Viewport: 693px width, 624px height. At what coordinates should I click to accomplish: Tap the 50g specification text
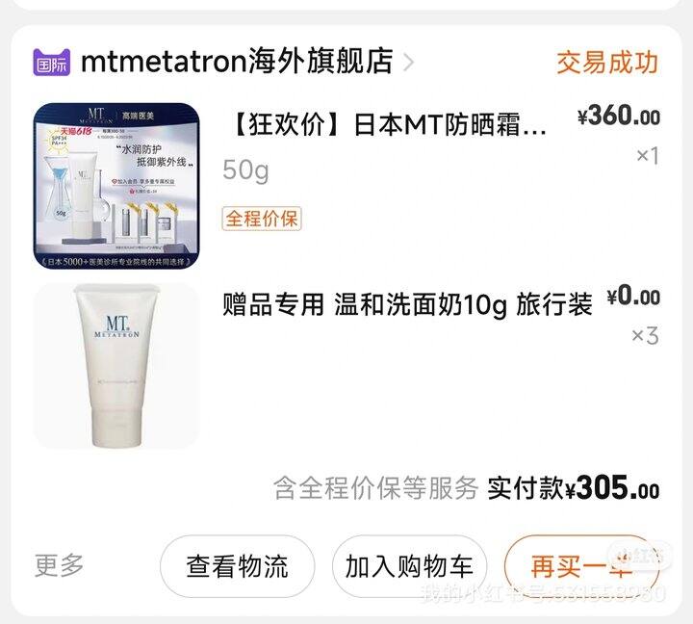(x=245, y=170)
